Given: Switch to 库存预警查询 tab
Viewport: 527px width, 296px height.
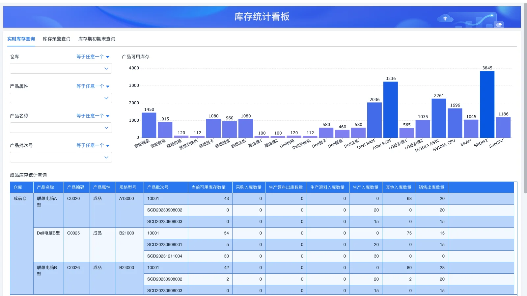Looking at the screenshot, I should coord(56,39).
